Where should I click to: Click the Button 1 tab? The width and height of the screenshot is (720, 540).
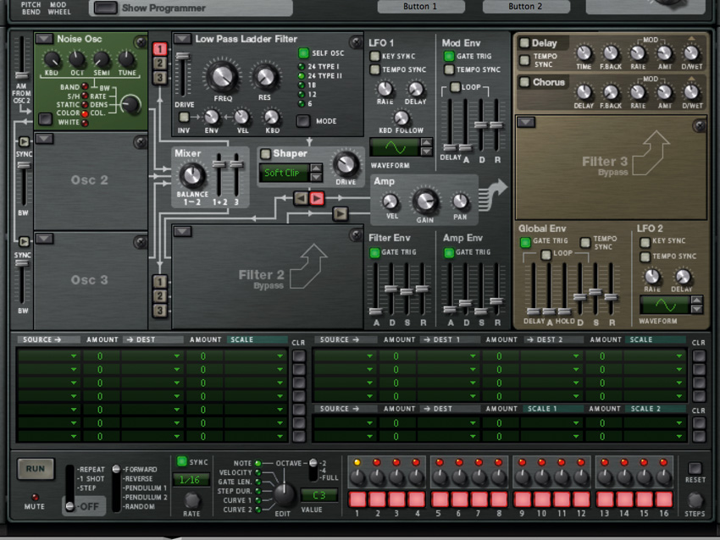(420, 7)
